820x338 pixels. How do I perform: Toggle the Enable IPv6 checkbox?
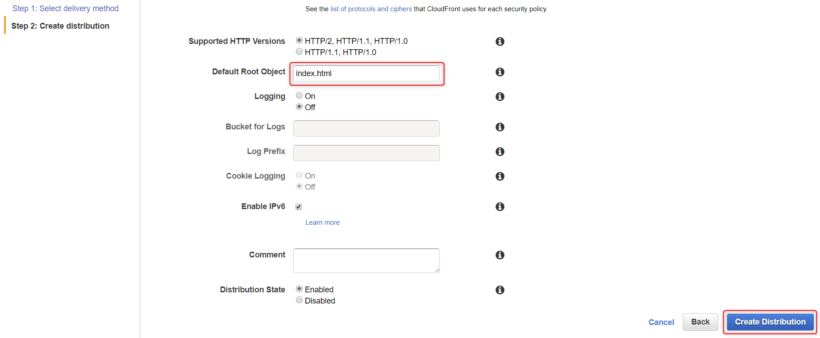pyautogui.click(x=299, y=207)
